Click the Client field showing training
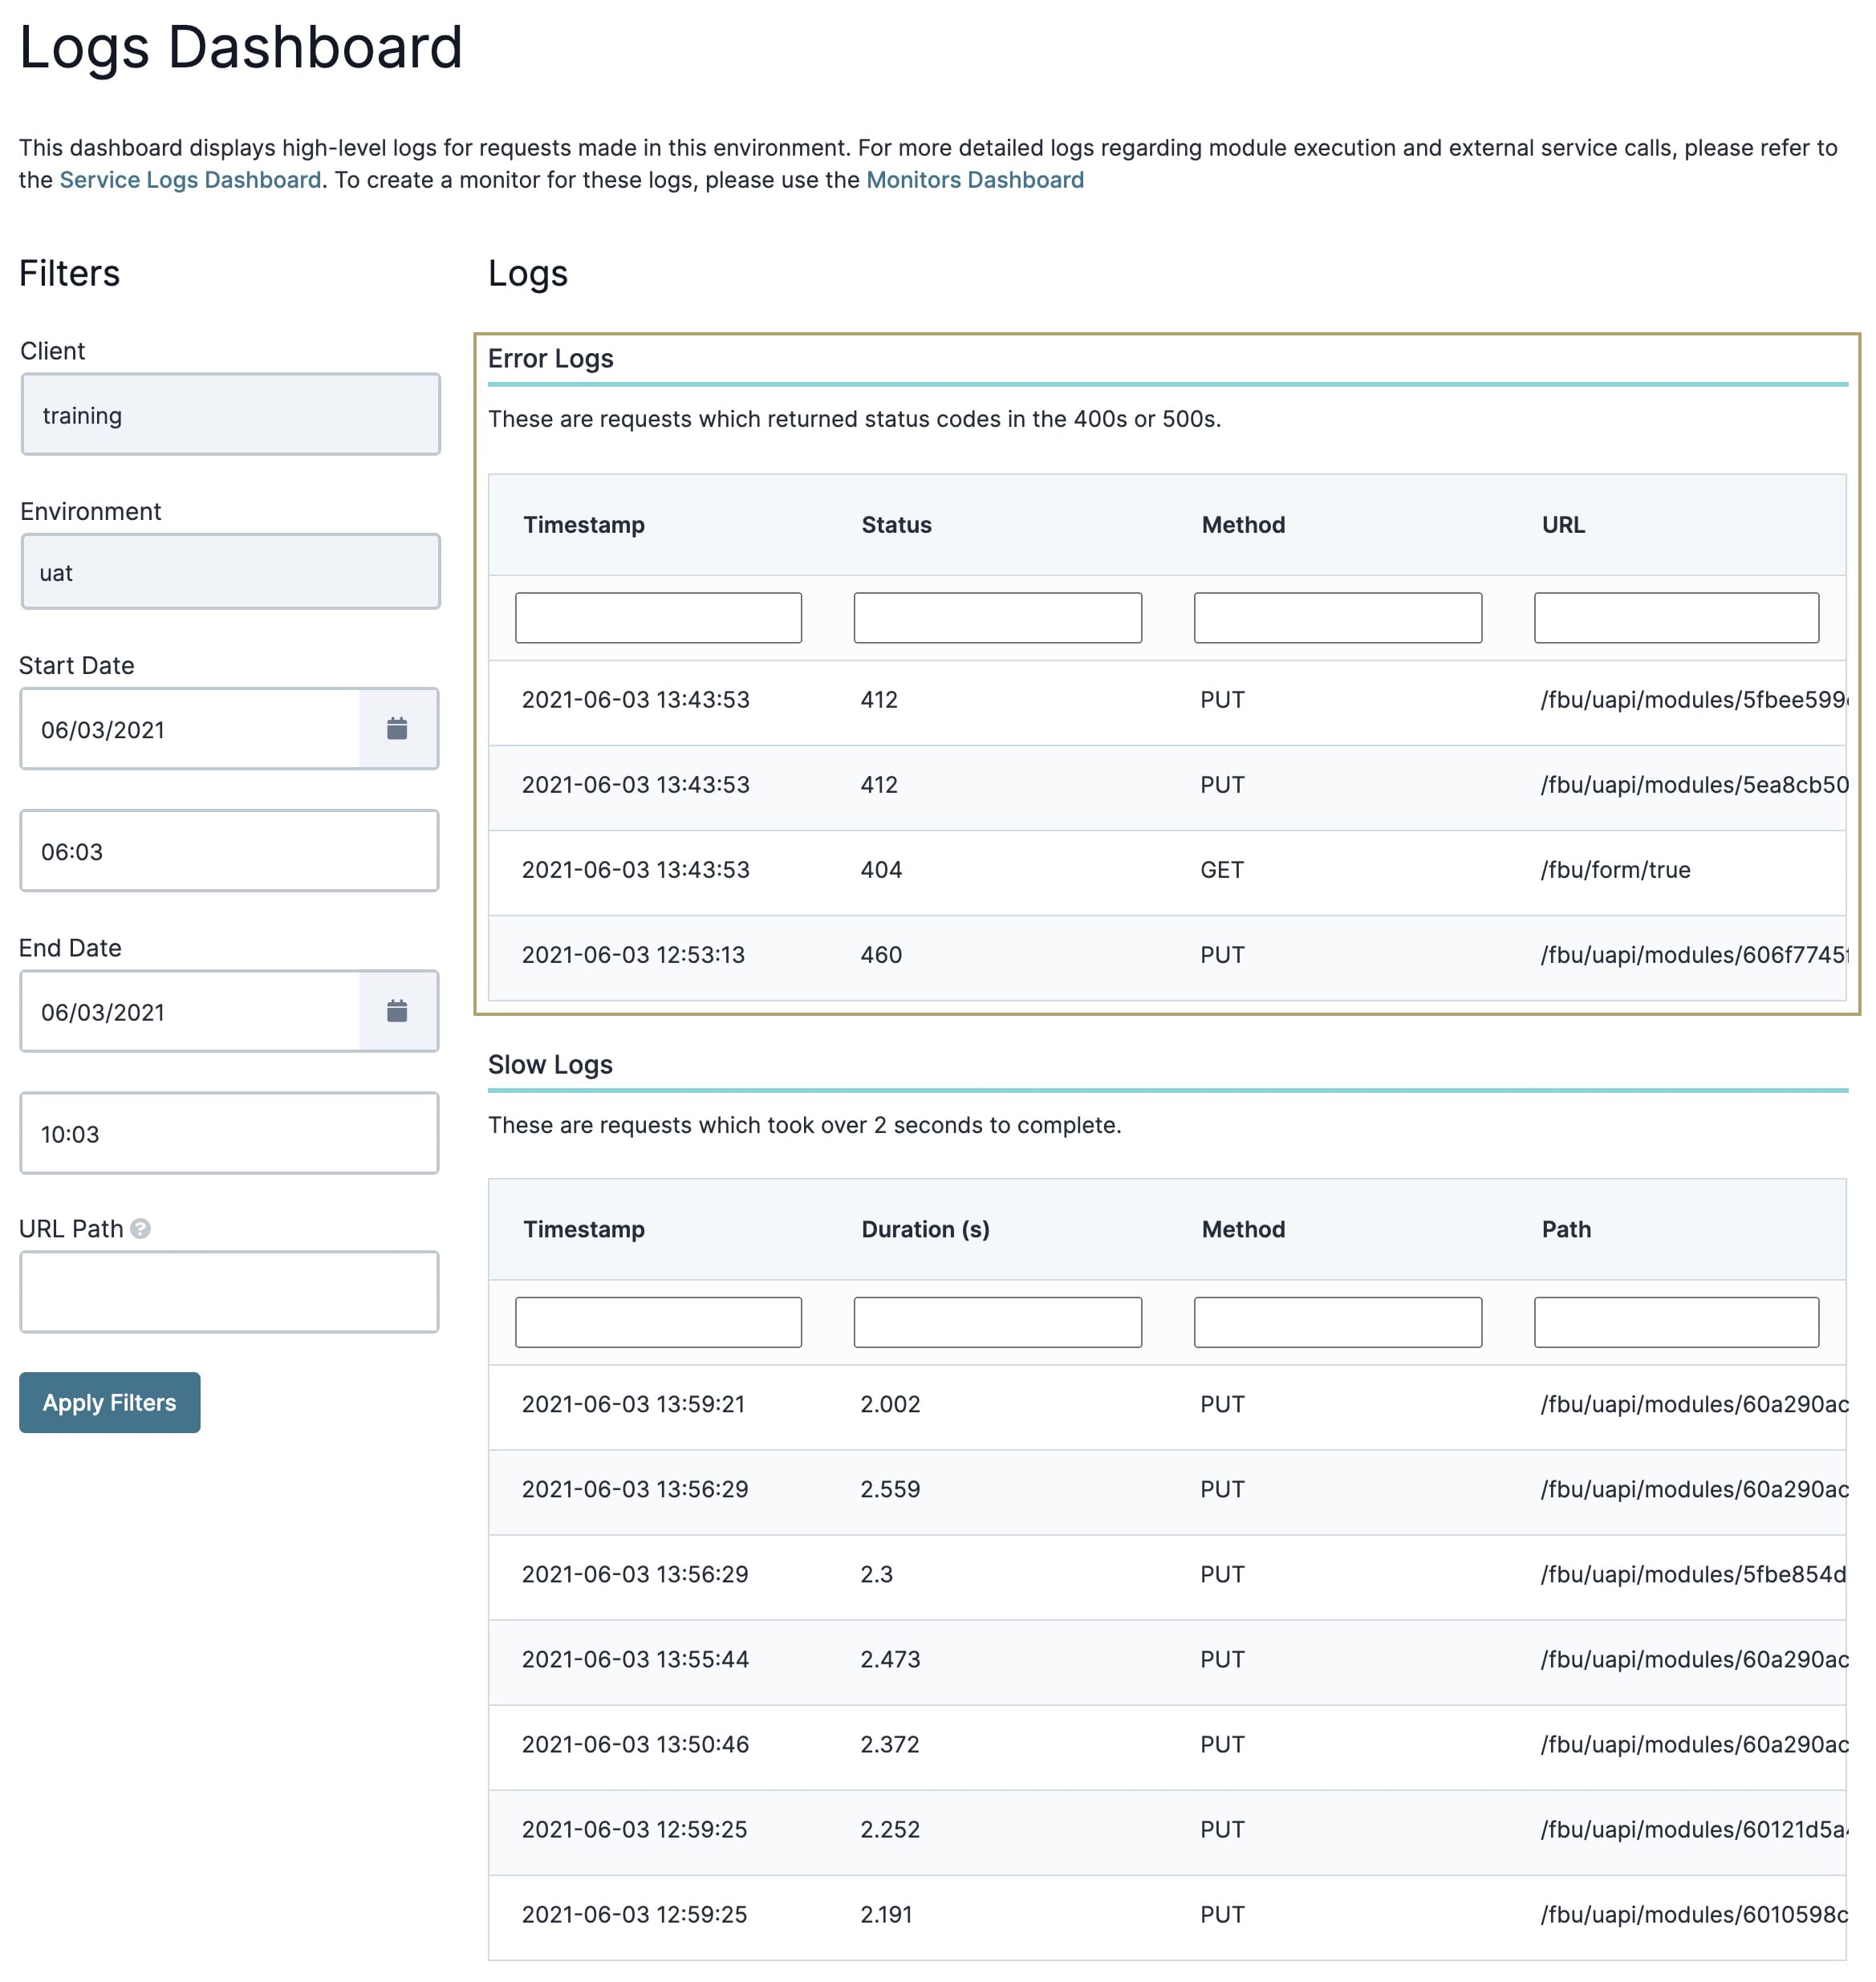The image size is (1876, 1982). [x=230, y=415]
